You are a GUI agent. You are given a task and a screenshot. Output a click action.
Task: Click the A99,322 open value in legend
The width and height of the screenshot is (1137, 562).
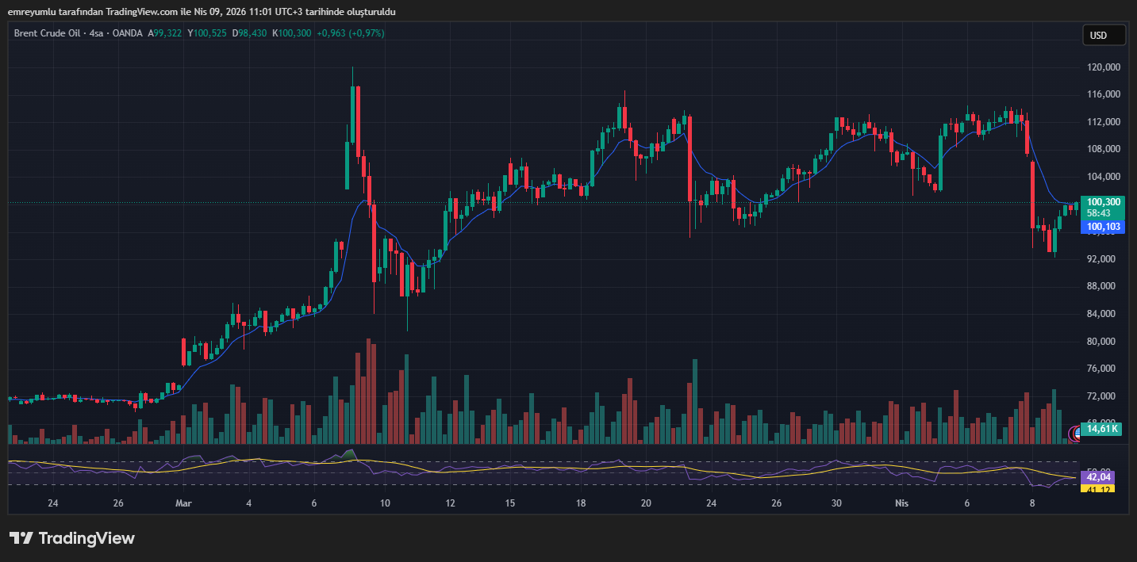(165, 33)
